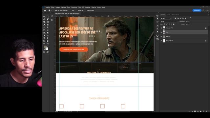Open the Edit Toolbar three-dots button
The height and width of the screenshot is (118, 210).
click(48, 44)
